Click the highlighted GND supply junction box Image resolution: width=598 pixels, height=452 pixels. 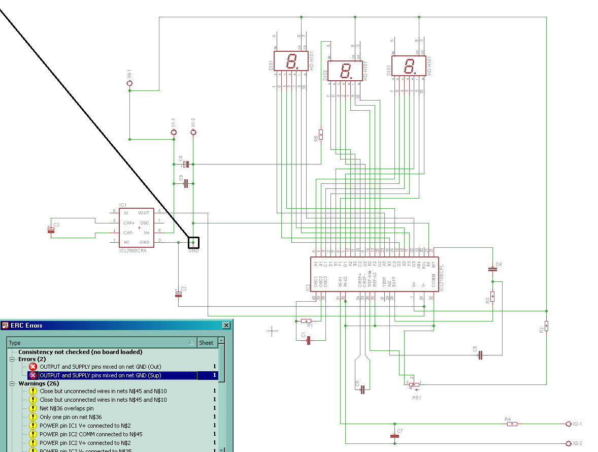[x=193, y=243]
